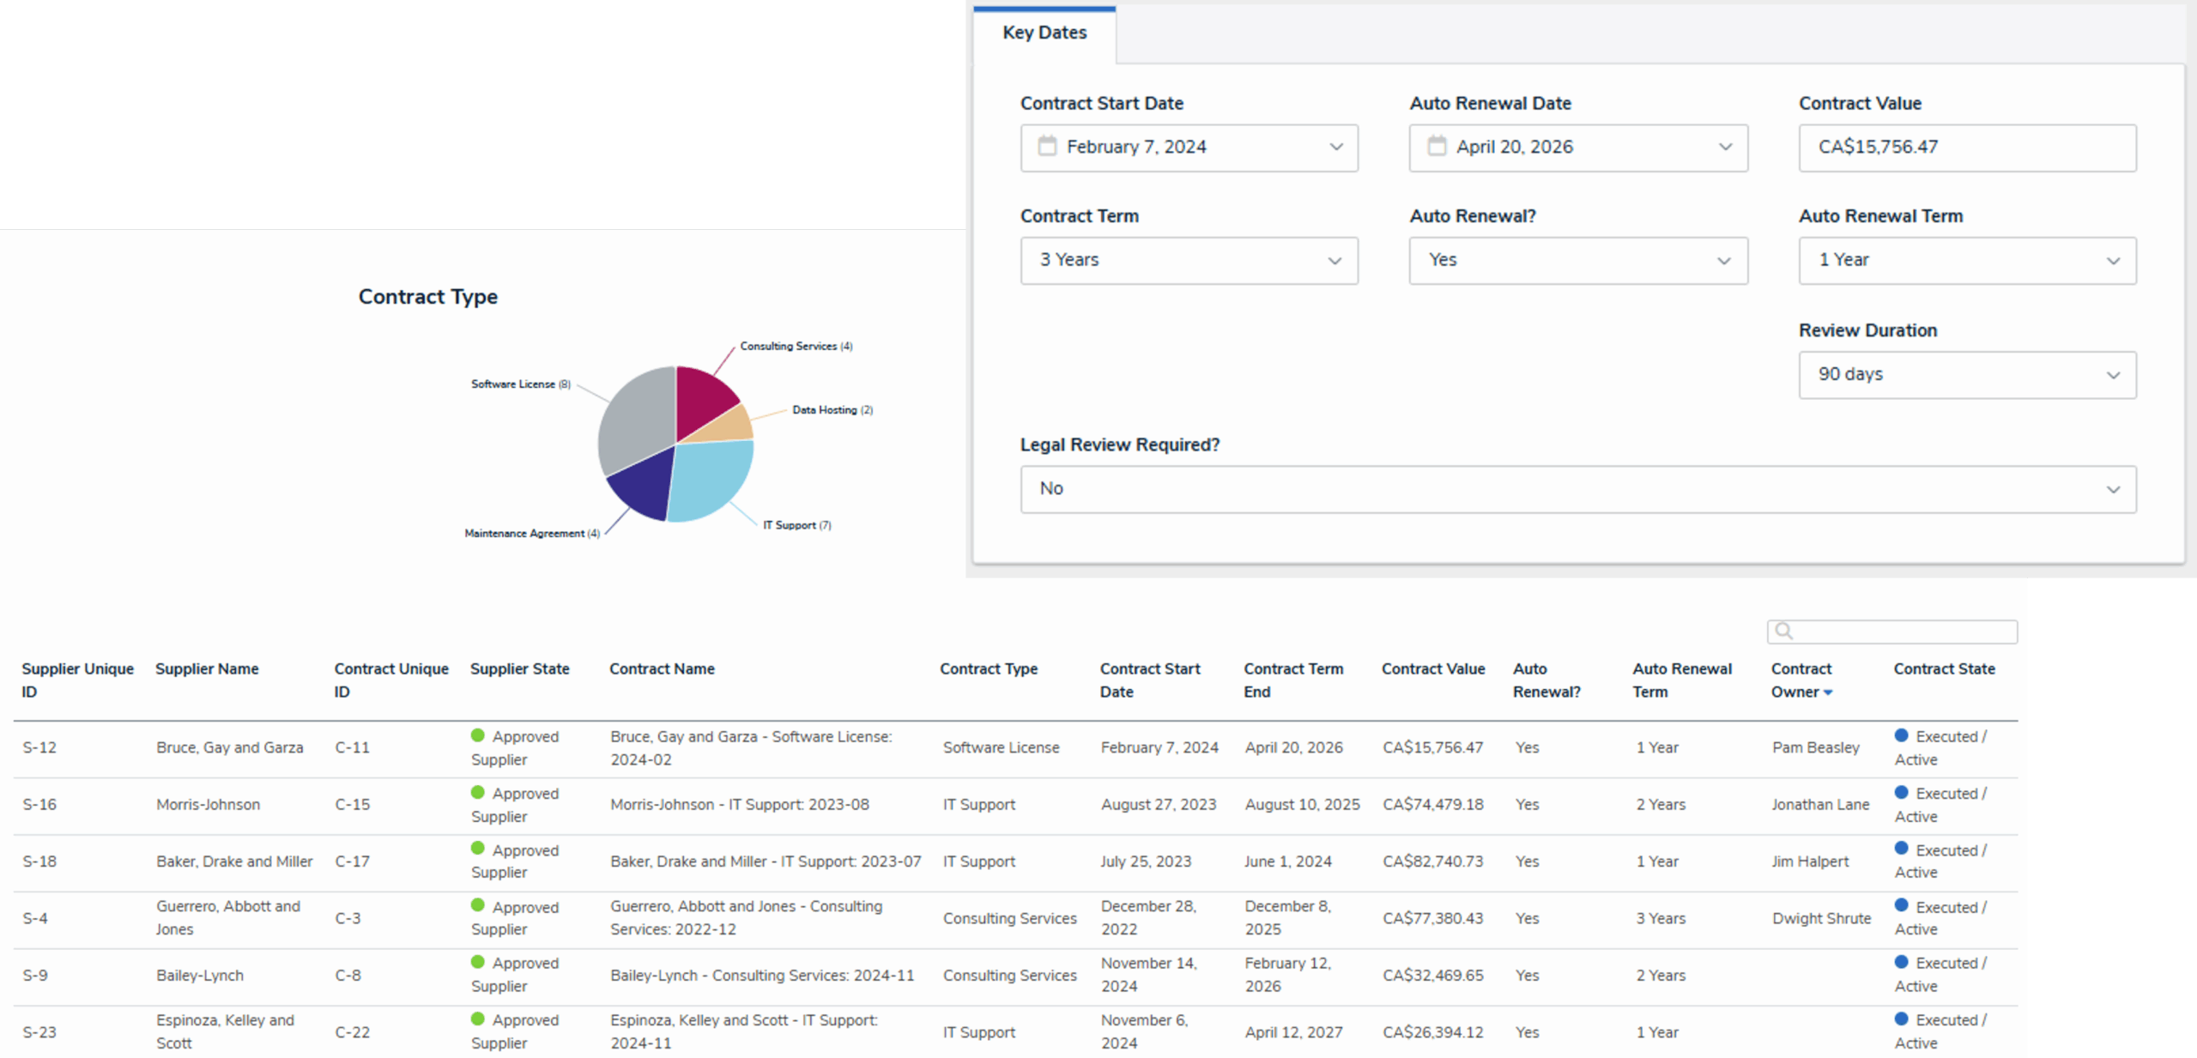Screen dimensions: 2197x1058
Task: Click green status dot in Bruce, Gay and Garza row
Action: [478, 735]
